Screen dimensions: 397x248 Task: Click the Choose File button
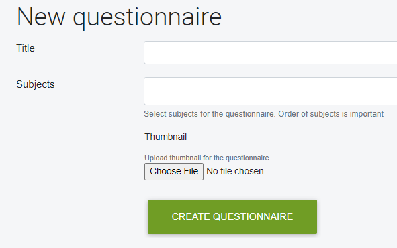[x=174, y=172]
